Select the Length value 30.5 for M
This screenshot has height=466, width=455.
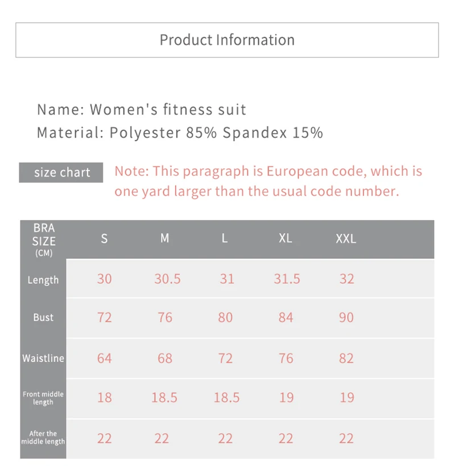[168, 279]
